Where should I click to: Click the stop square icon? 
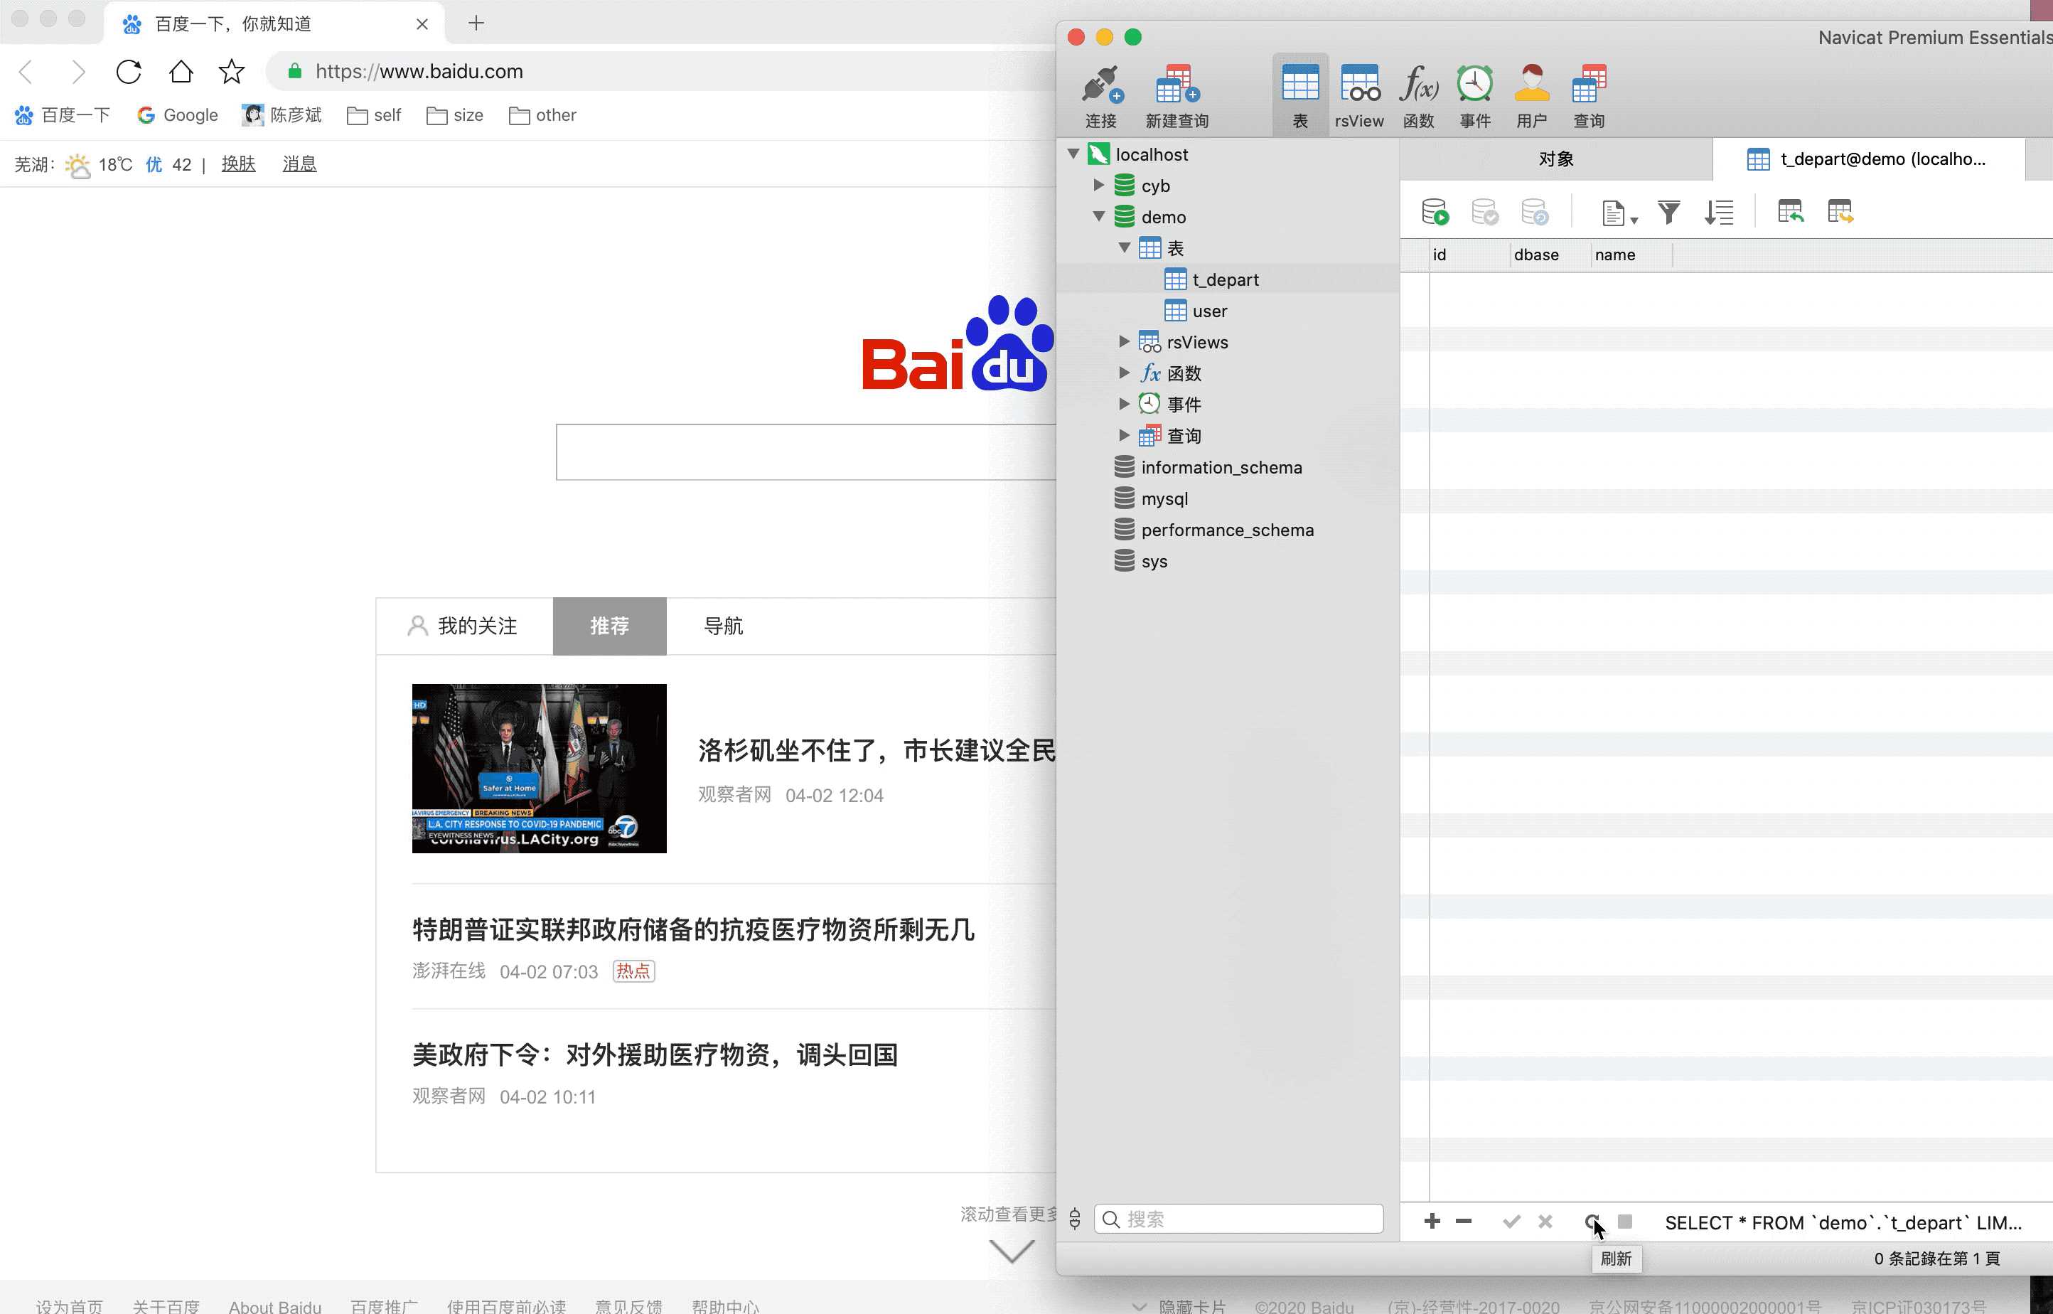click(x=1625, y=1221)
